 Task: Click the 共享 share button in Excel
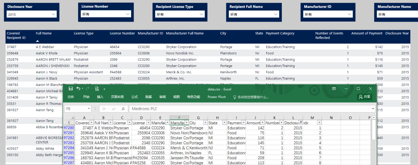365,97
